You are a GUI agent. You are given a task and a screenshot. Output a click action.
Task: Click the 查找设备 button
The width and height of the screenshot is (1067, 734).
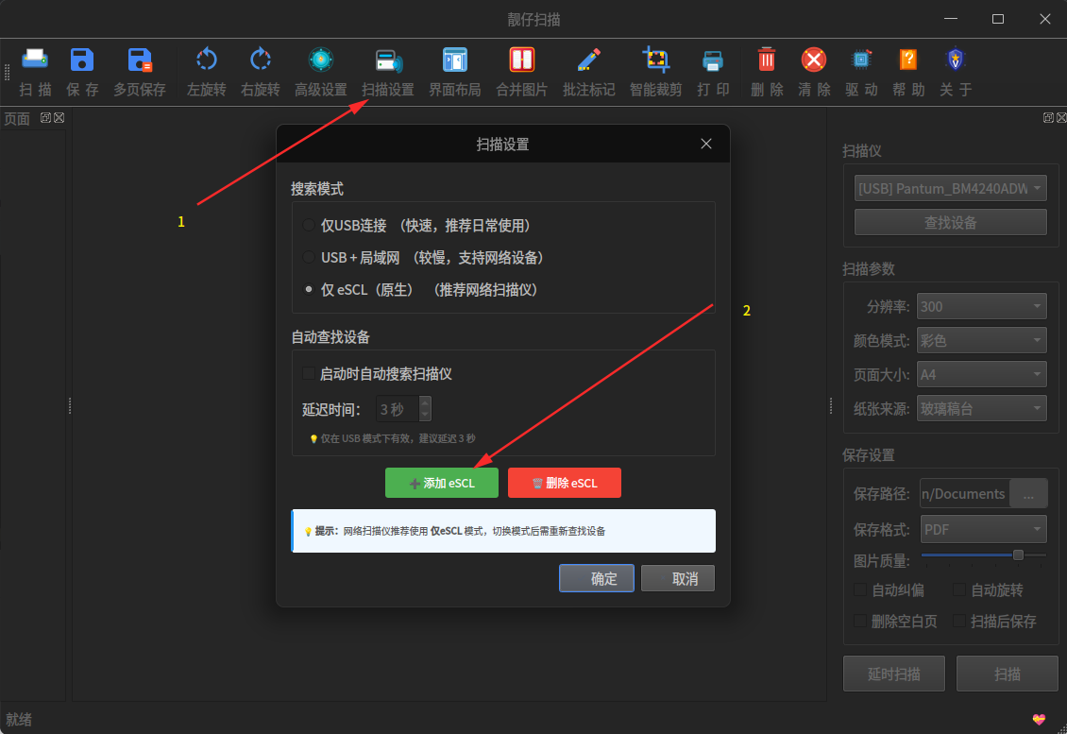[x=951, y=223]
